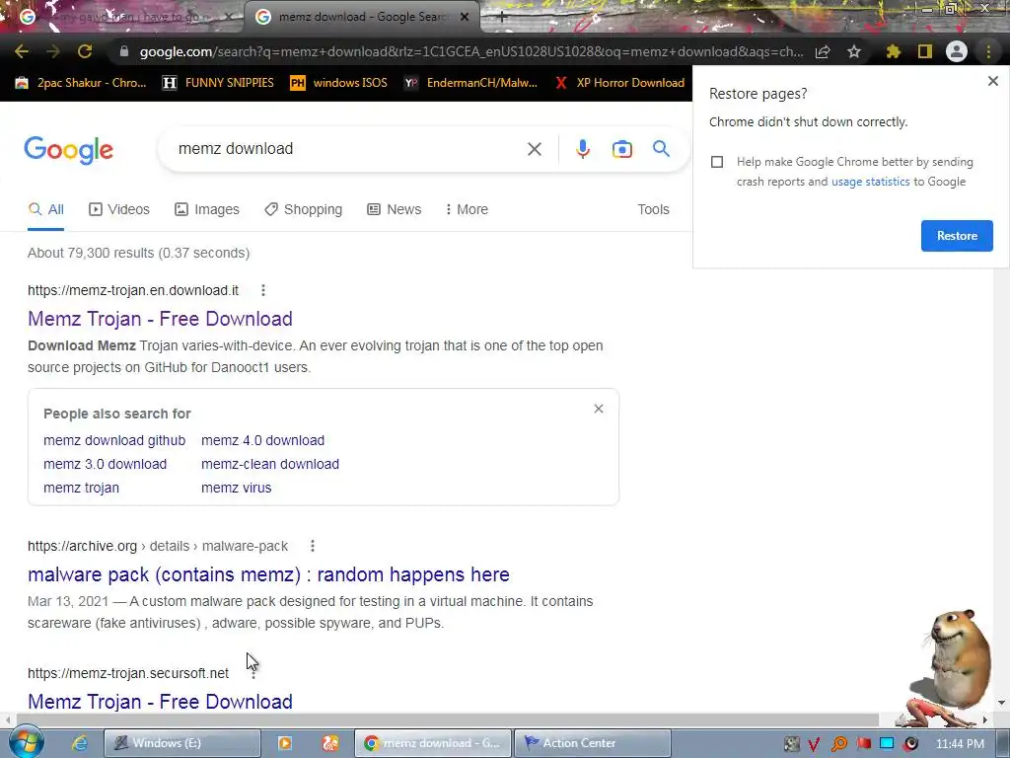Image resolution: width=1010 pixels, height=758 pixels.
Task: Close the Restore pages popup
Action: point(992,81)
